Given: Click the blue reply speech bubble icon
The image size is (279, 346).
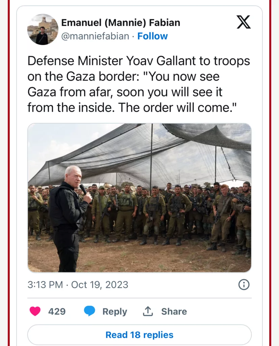Looking at the screenshot, I should pyautogui.click(x=90, y=311).
